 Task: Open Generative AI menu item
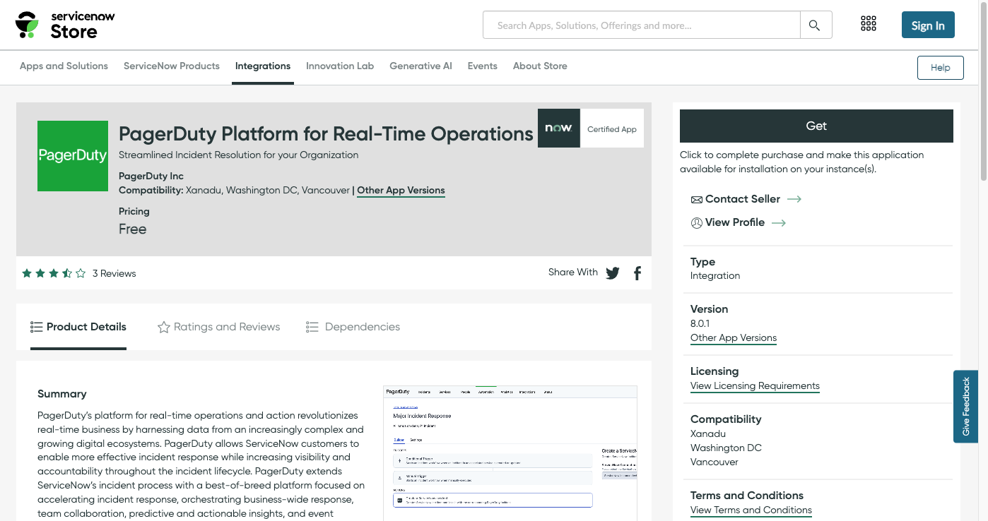point(421,66)
